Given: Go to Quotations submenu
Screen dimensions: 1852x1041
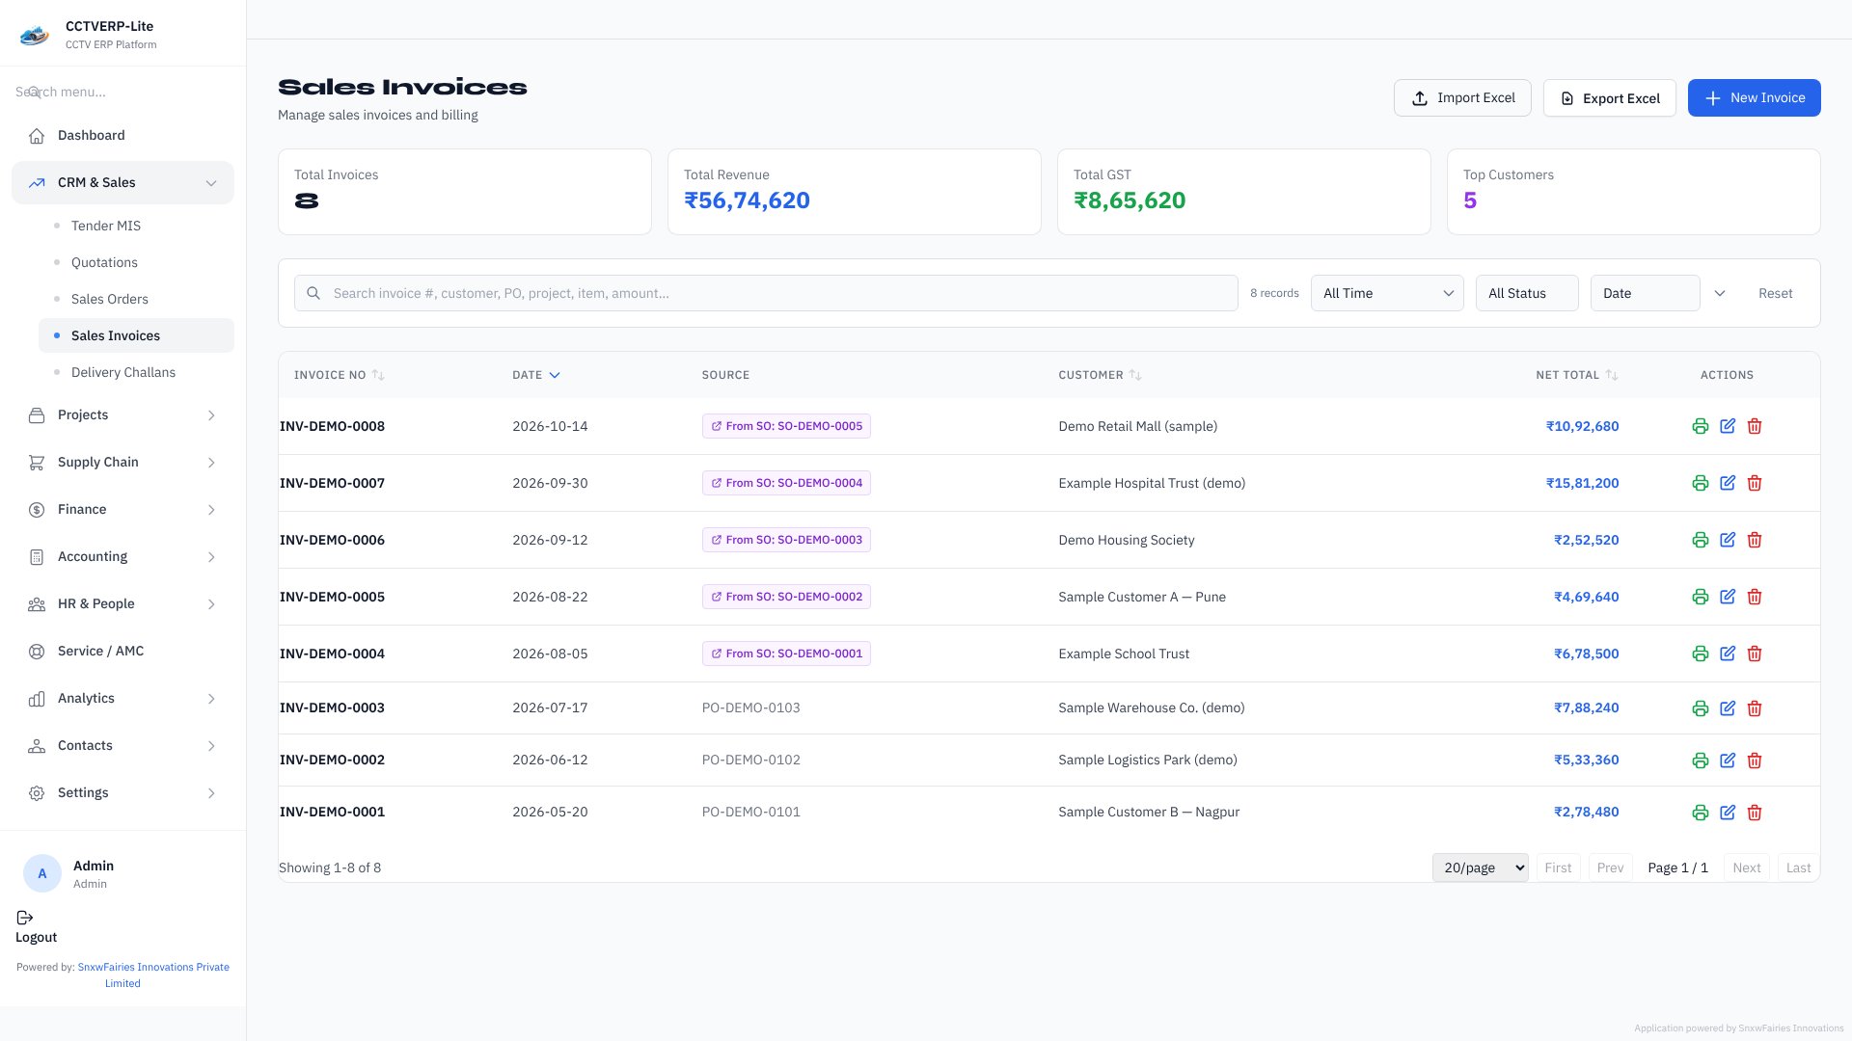Looking at the screenshot, I should click(x=136, y=262).
